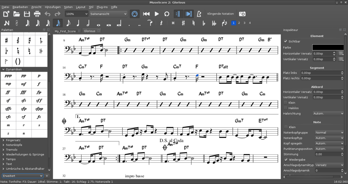Open the Datei menu
348x184 pixels.
pos(5,7)
